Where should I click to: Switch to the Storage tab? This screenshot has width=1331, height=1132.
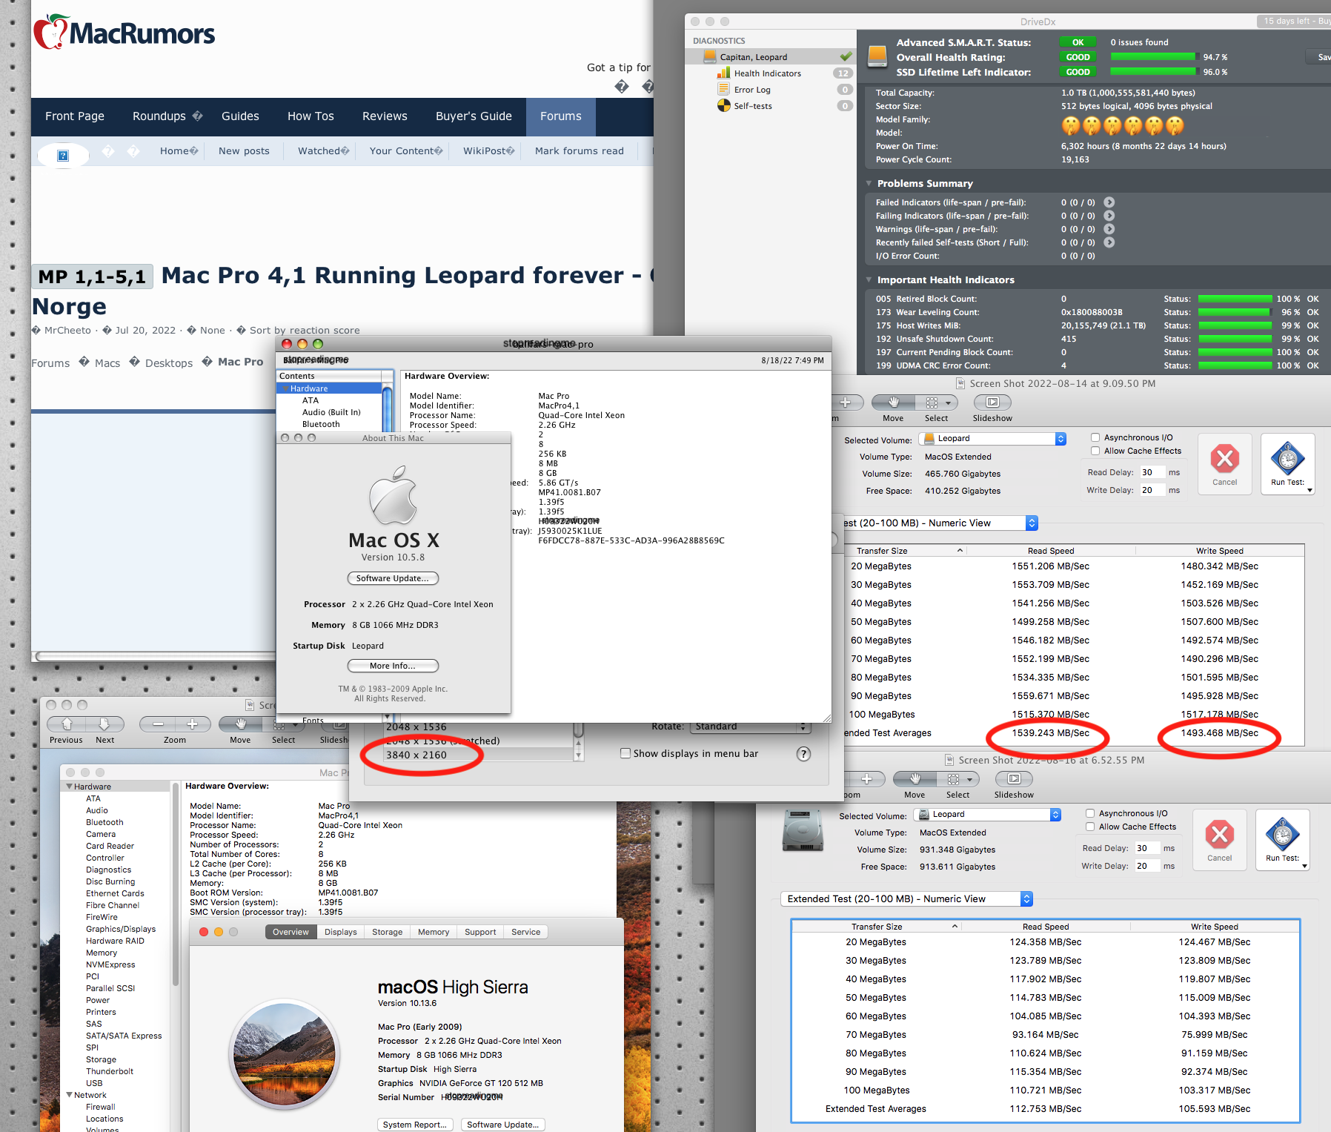click(x=388, y=933)
